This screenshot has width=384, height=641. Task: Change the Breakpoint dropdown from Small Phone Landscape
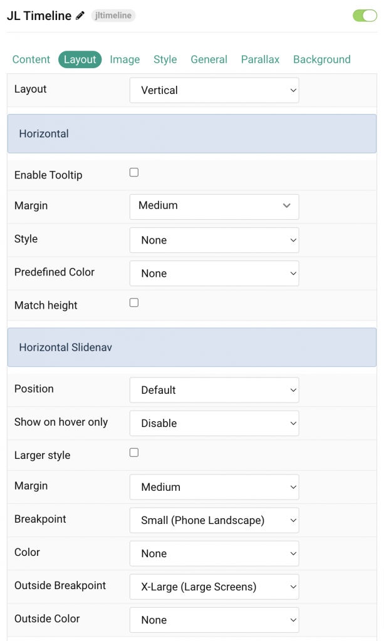(x=214, y=520)
